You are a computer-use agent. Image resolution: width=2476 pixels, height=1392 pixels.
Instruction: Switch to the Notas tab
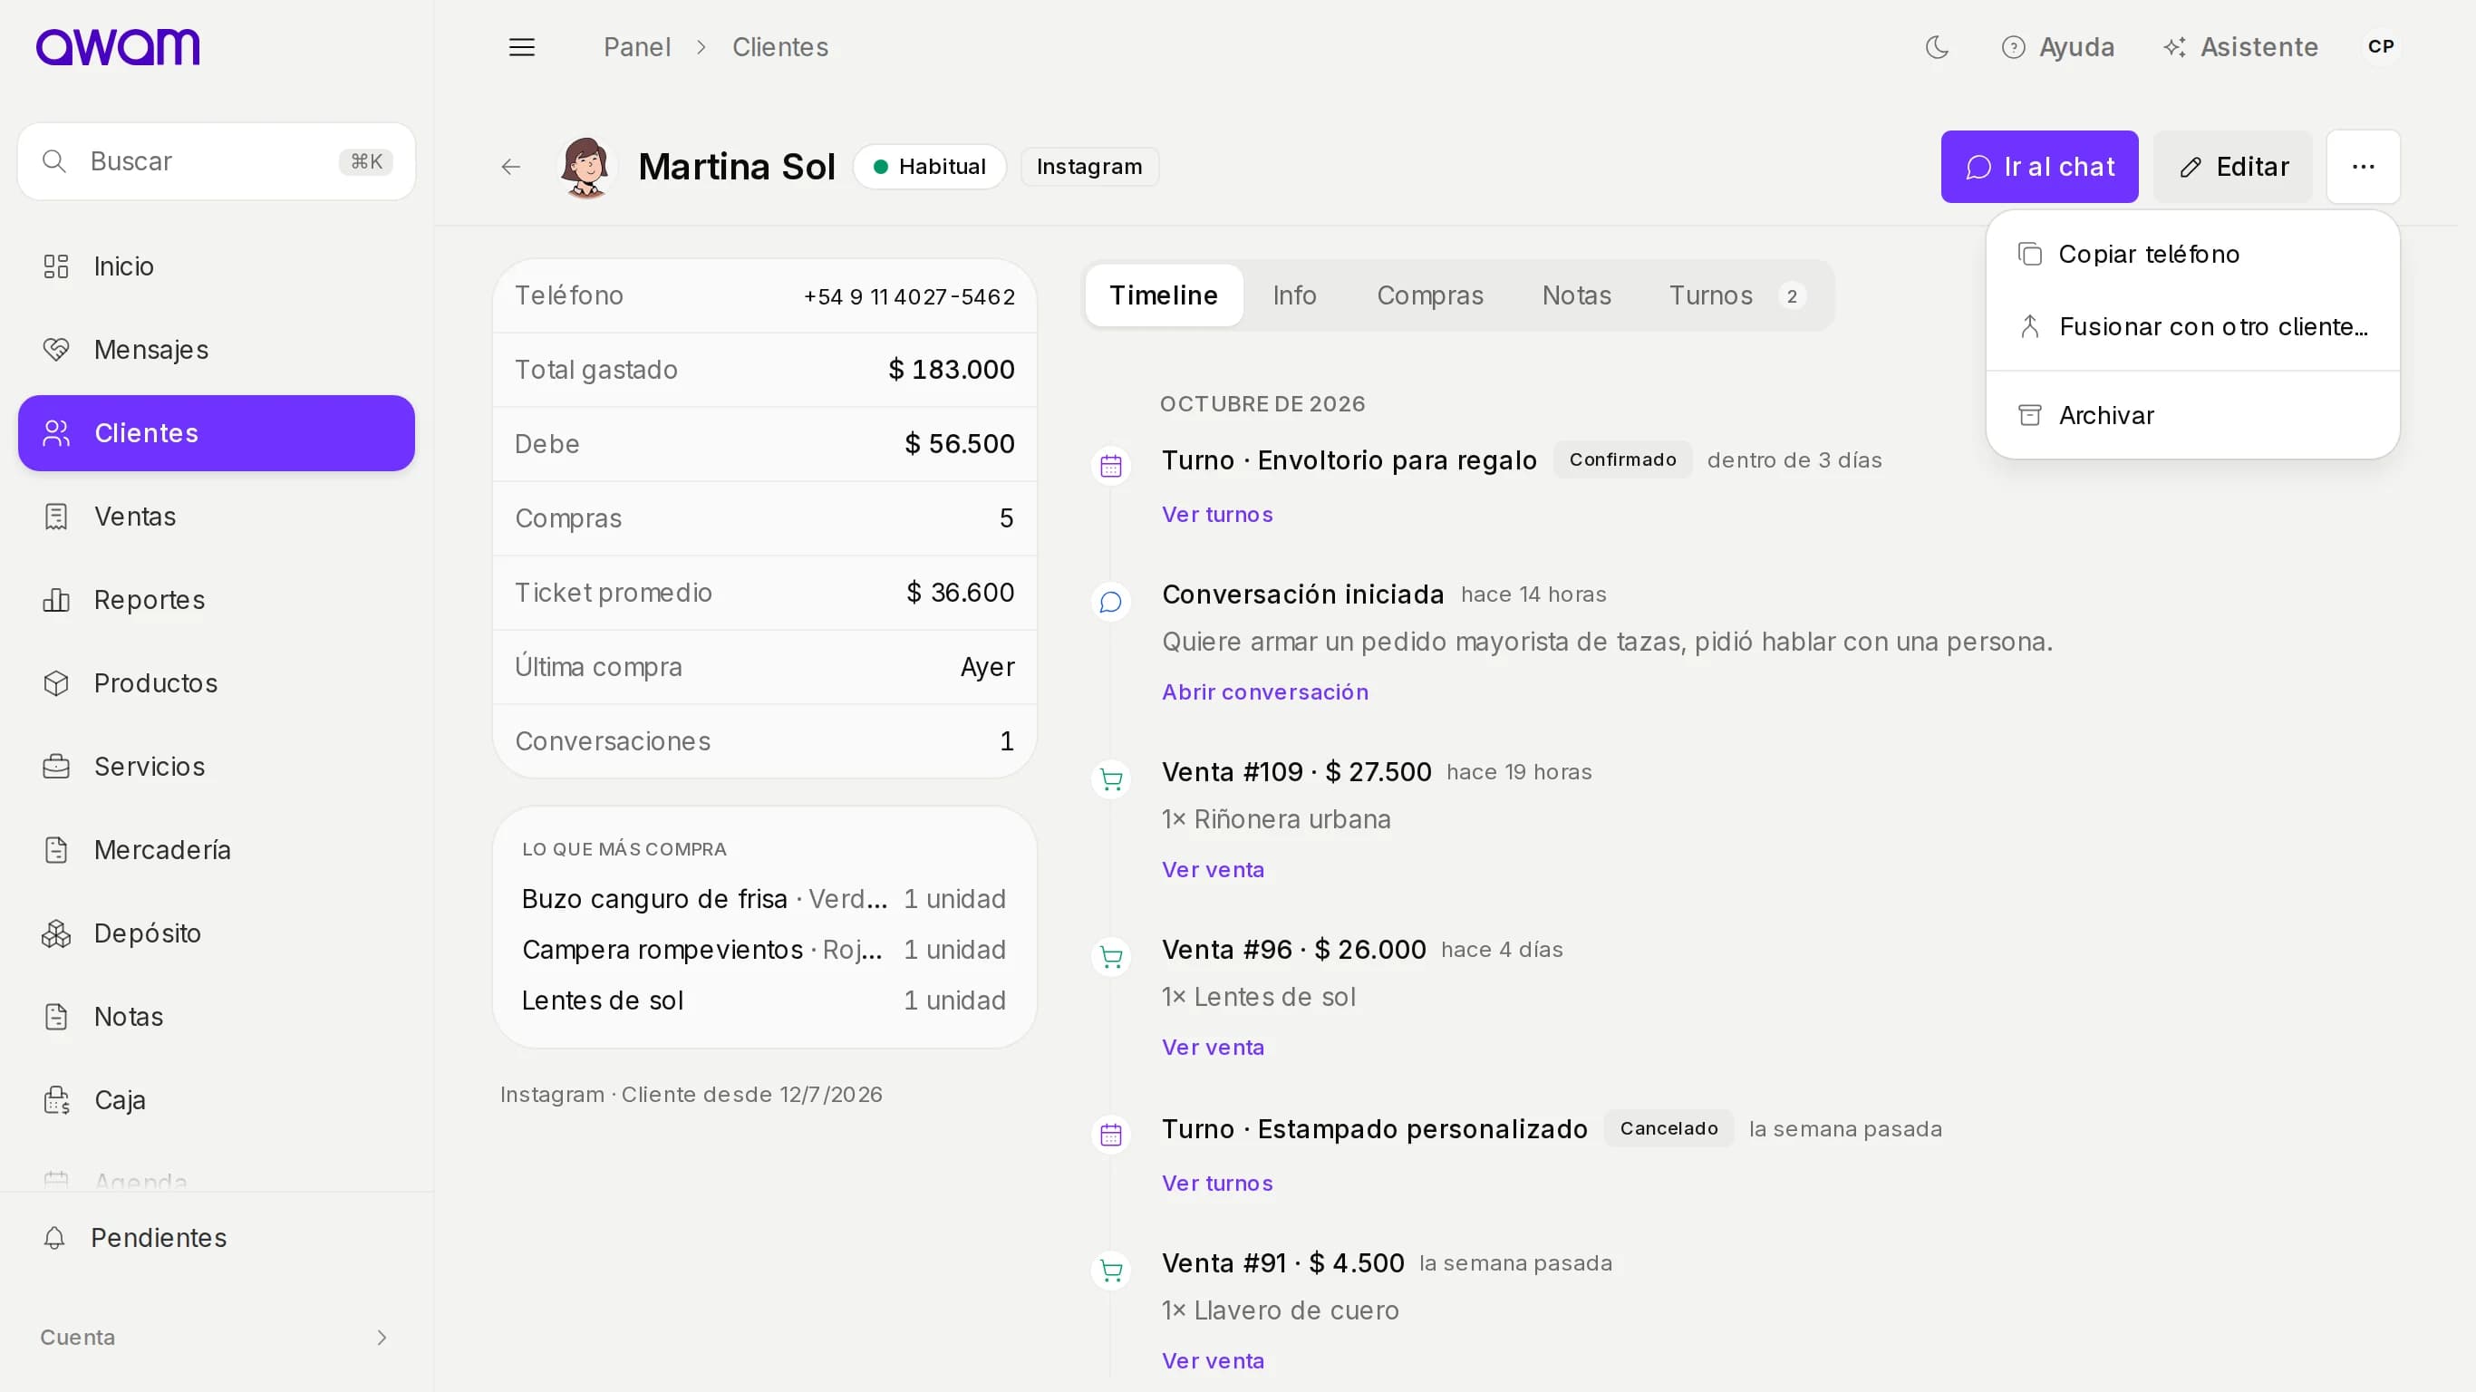pos(1575,296)
